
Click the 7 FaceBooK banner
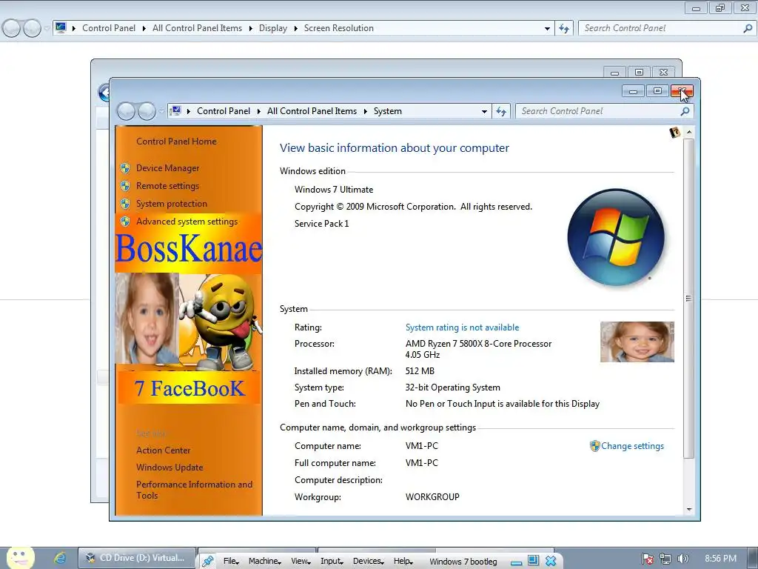point(189,388)
